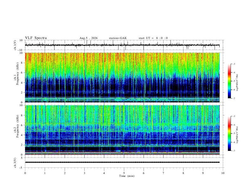Click the station=GAK header text
This screenshot has width=251, height=194.
pos(118,38)
